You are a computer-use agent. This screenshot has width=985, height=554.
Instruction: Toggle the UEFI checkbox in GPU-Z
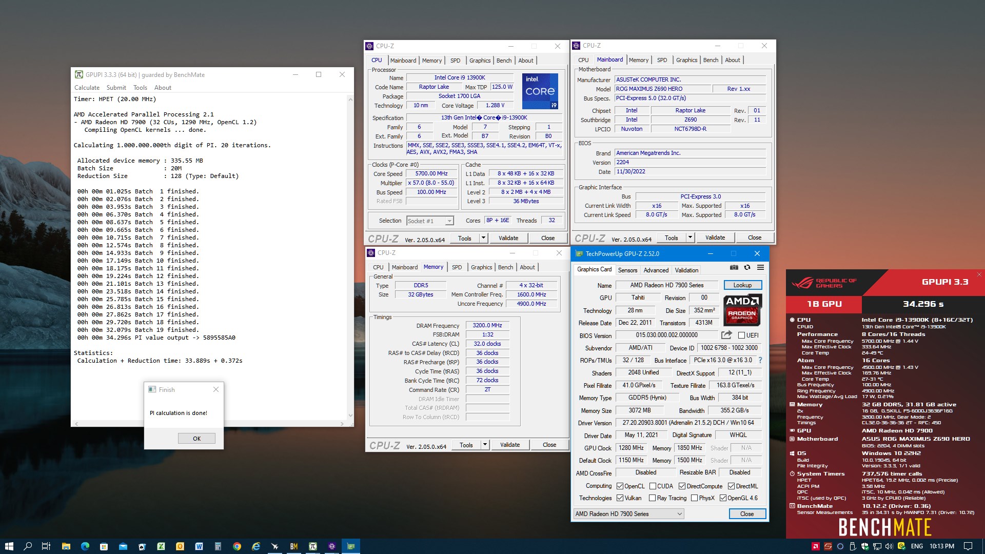741,335
